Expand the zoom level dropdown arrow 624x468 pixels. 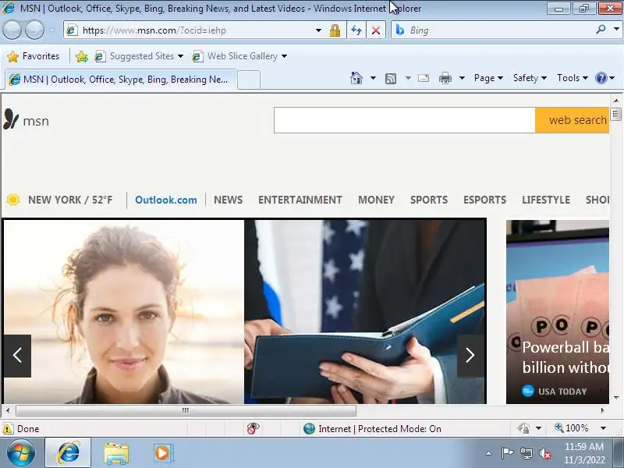tap(603, 428)
